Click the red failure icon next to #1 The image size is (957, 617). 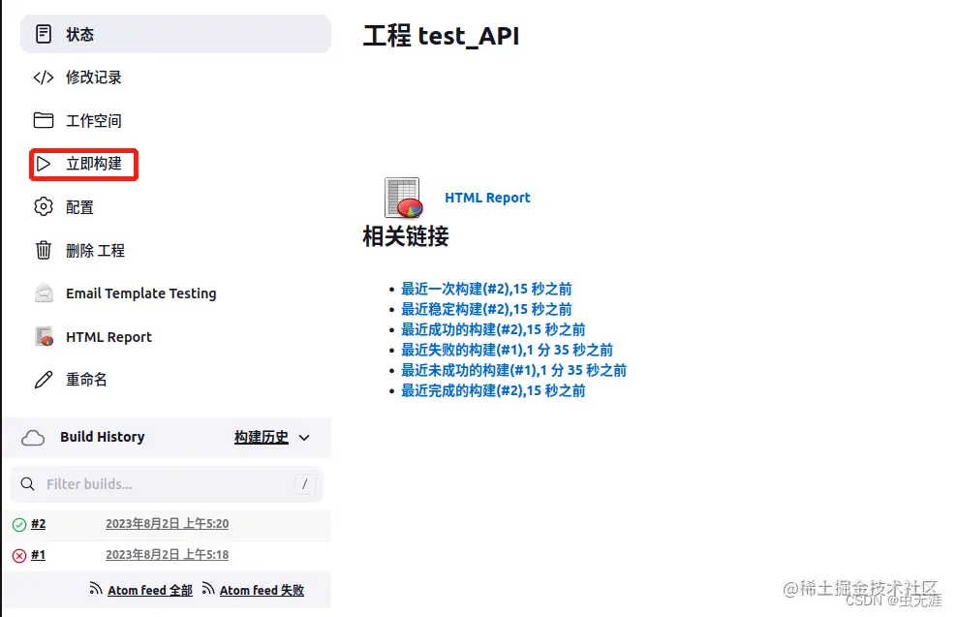click(x=19, y=555)
